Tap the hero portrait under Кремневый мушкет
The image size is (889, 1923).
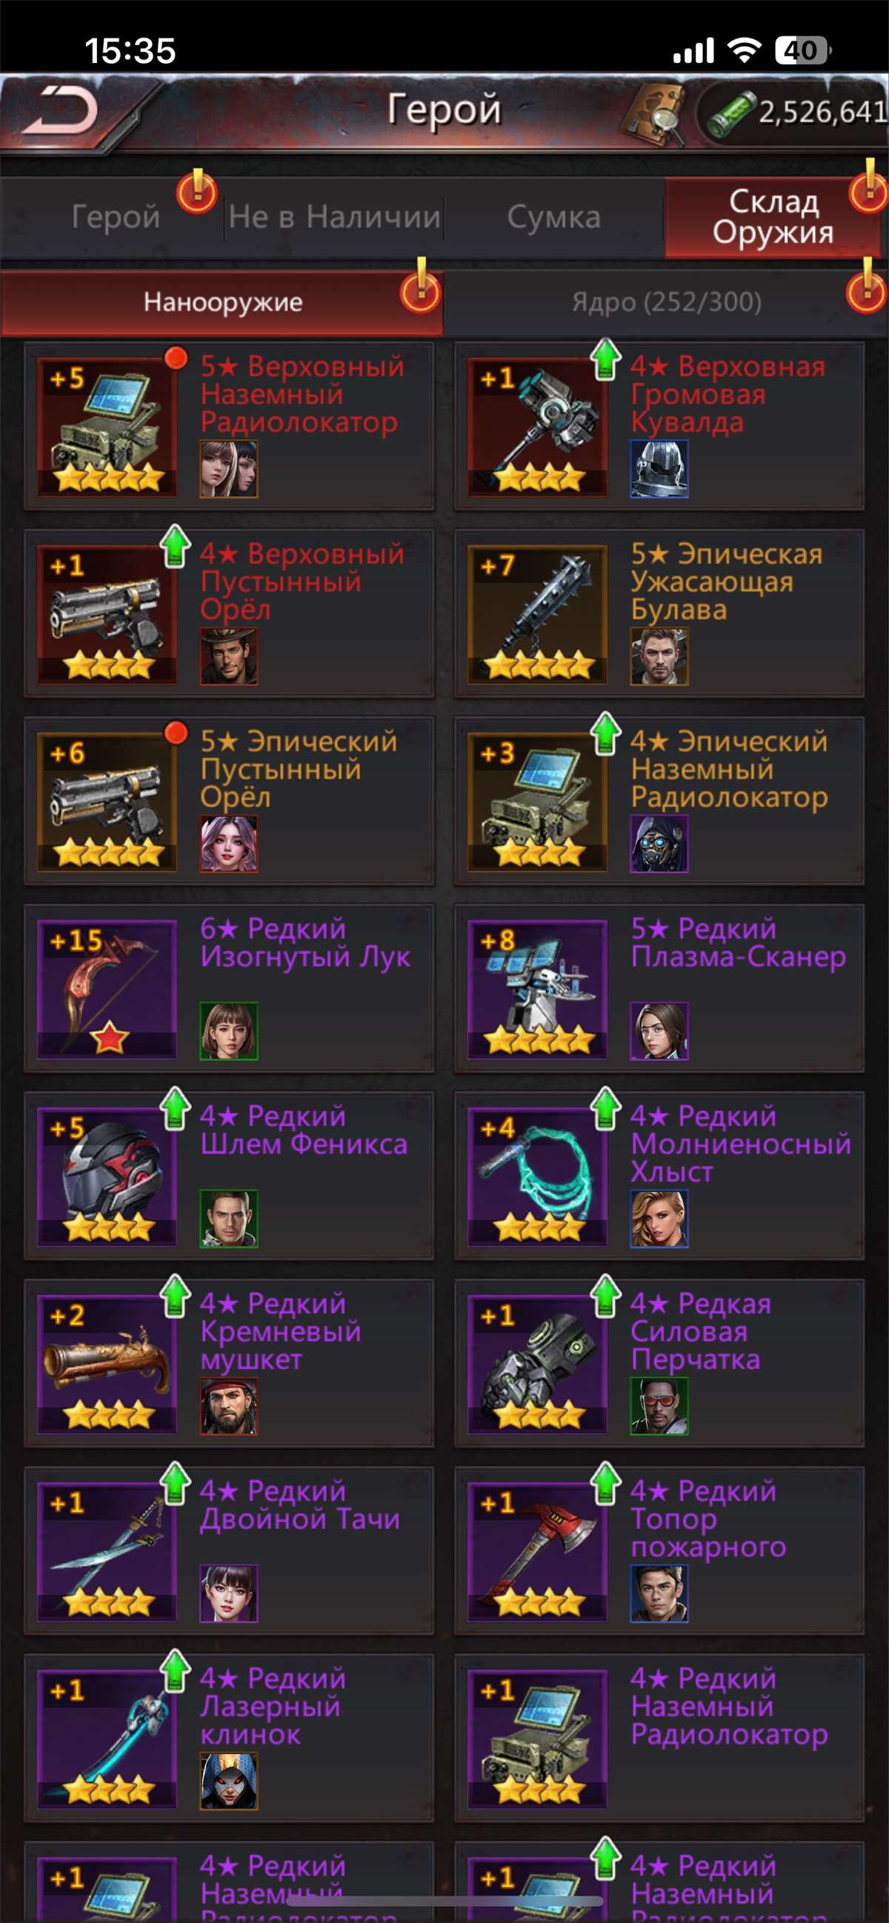pyautogui.click(x=228, y=1407)
